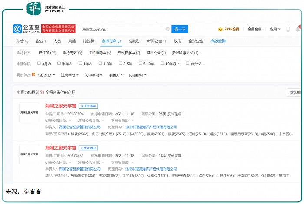Open the 海澜之家品牌管理有限公司 applicant link
Image resolution: width=304 pixels, height=204 pixels.
79,127
